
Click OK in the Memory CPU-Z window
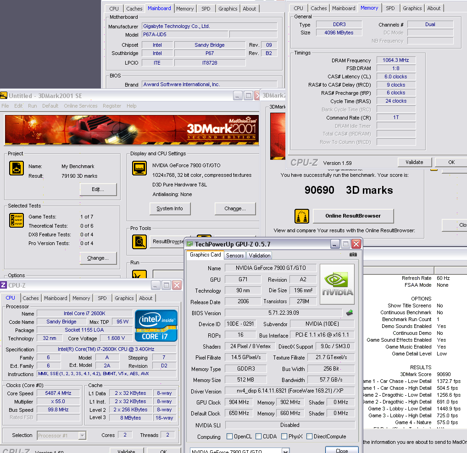coord(451,162)
